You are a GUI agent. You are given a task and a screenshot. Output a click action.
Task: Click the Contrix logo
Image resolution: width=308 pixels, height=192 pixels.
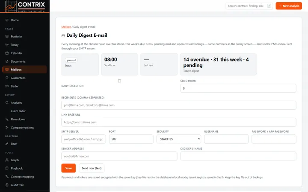click(x=25, y=6)
